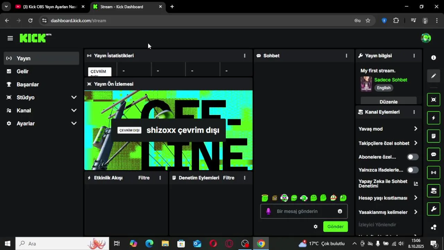Open Microsoft Edge from the taskbar
444x250 pixels.
[x=149, y=244]
